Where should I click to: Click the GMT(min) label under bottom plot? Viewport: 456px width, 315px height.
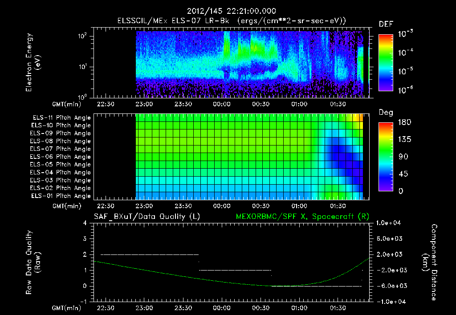[x=66, y=308]
